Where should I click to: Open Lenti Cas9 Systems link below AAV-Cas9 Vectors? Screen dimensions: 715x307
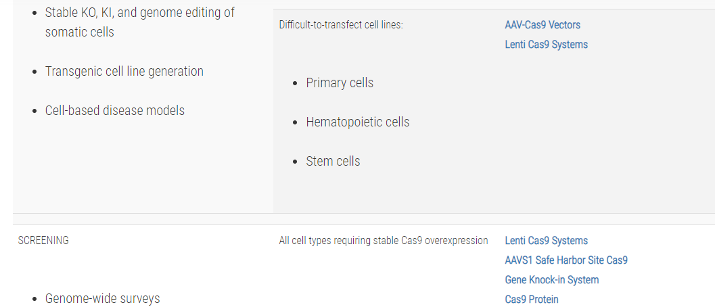coord(547,44)
